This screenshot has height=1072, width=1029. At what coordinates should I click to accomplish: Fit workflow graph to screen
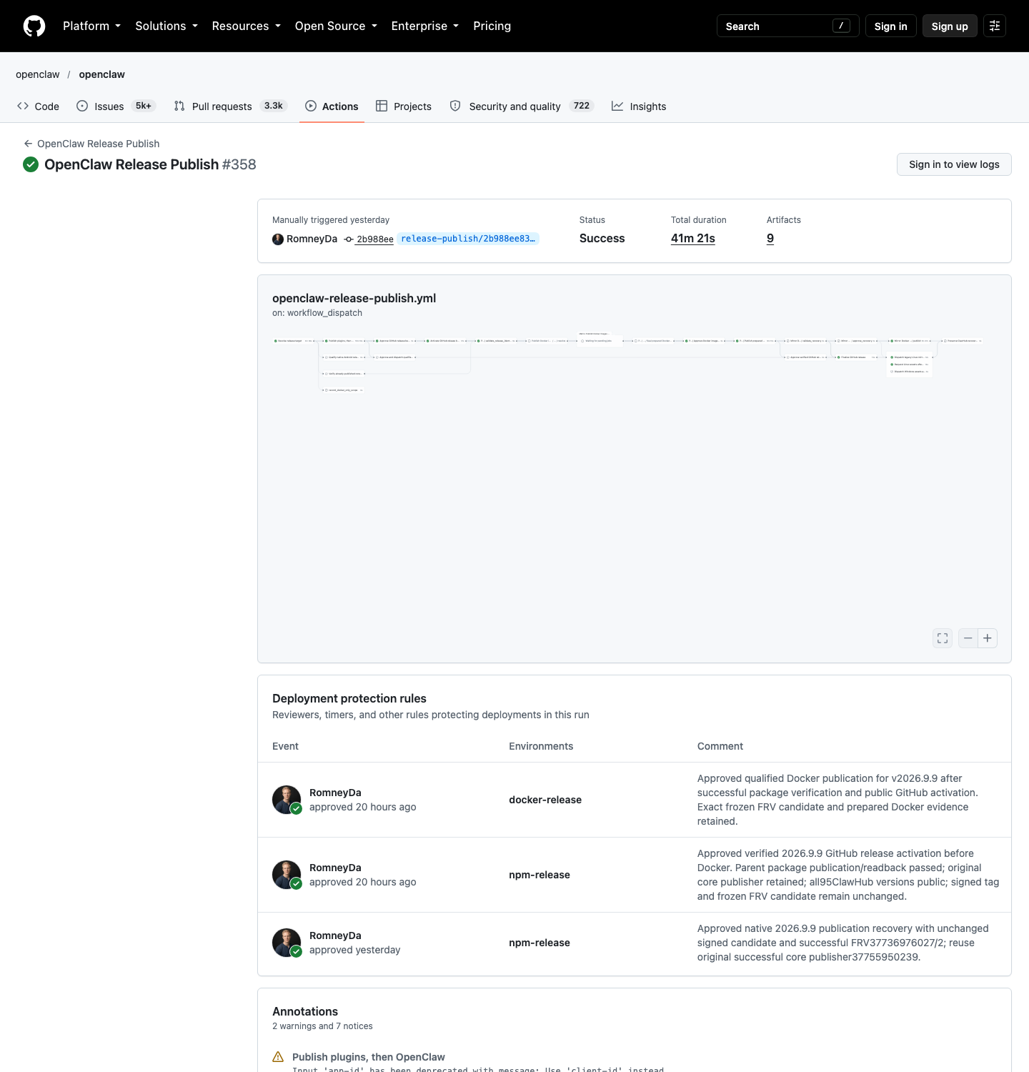pyautogui.click(x=943, y=638)
